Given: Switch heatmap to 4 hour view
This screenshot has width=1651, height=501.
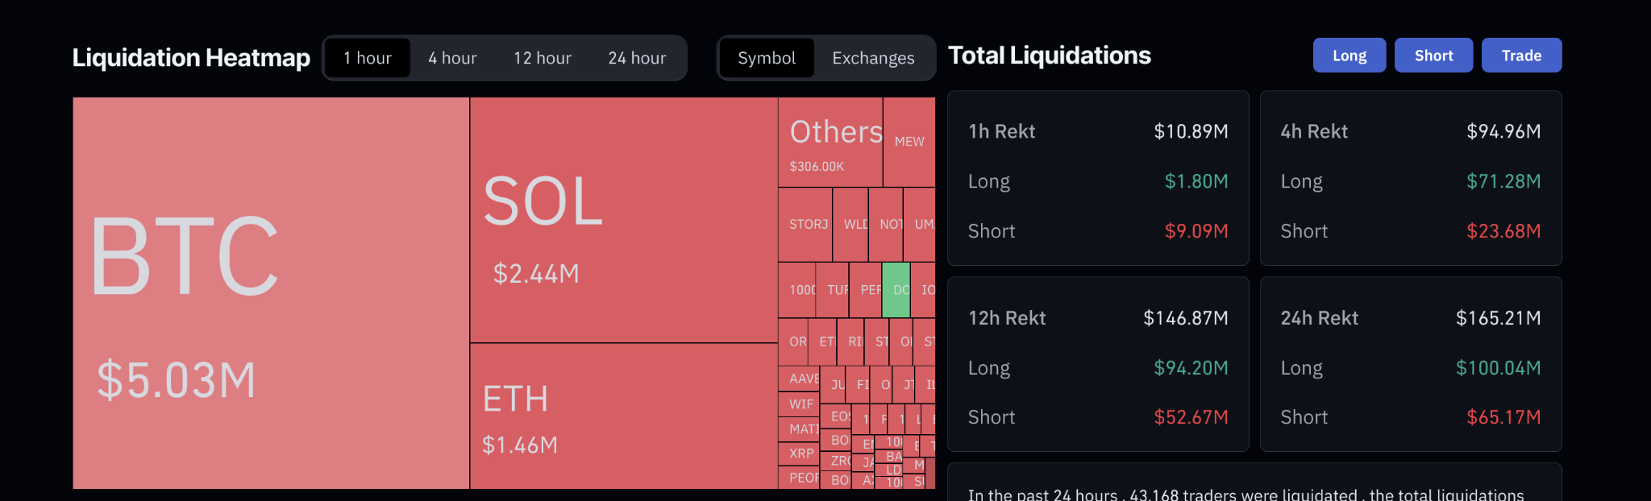Looking at the screenshot, I should point(452,58).
